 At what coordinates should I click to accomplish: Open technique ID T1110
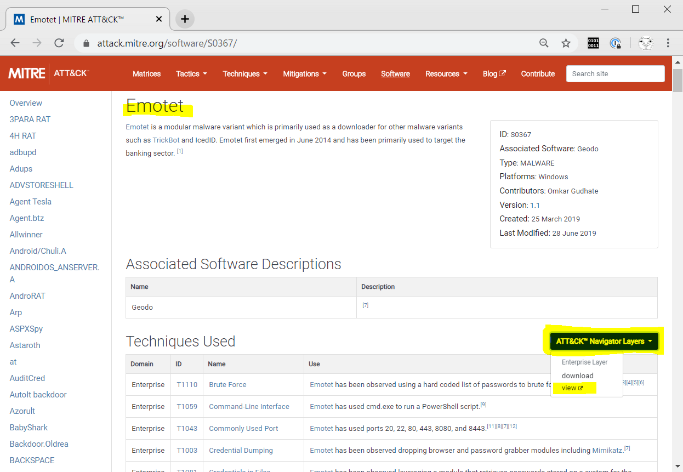click(x=187, y=385)
